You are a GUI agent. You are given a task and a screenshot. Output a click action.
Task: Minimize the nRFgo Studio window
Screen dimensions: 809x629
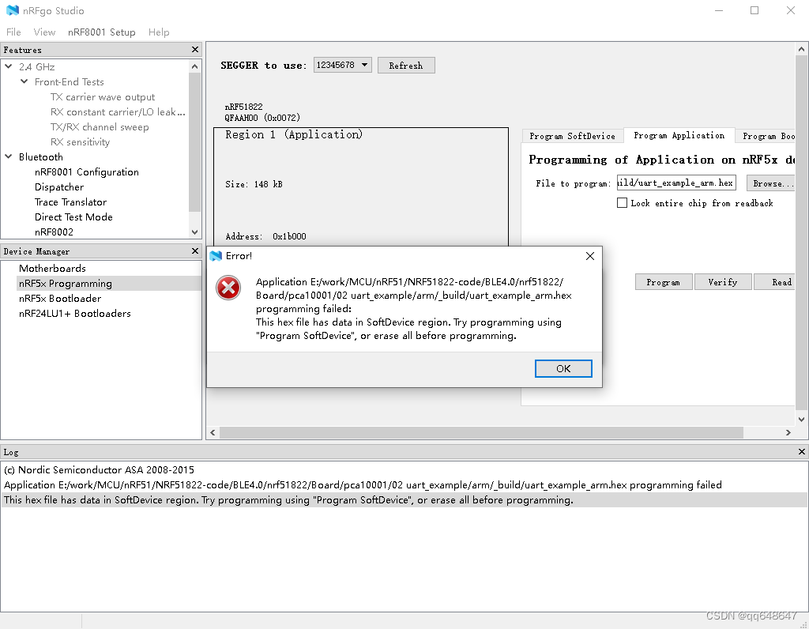click(719, 10)
